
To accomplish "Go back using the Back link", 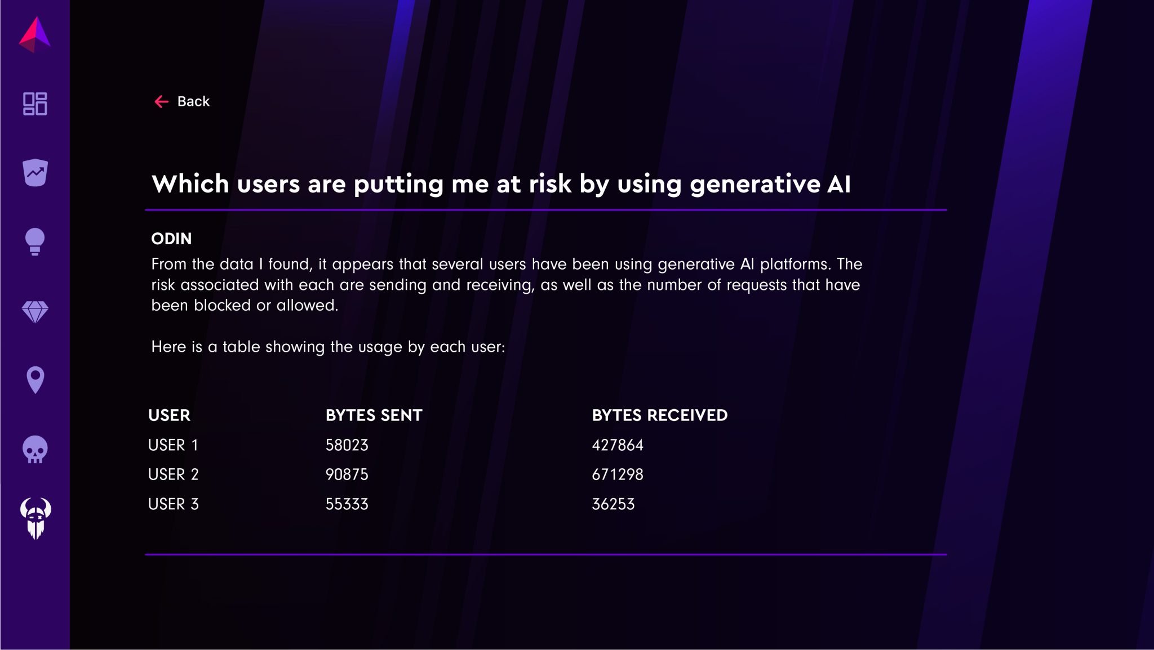I will 193,101.
